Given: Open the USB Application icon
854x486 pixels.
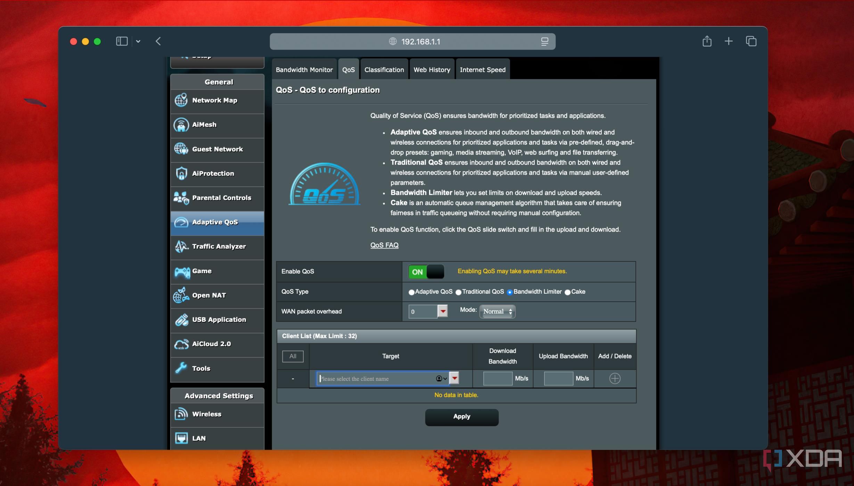Looking at the screenshot, I should (181, 320).
